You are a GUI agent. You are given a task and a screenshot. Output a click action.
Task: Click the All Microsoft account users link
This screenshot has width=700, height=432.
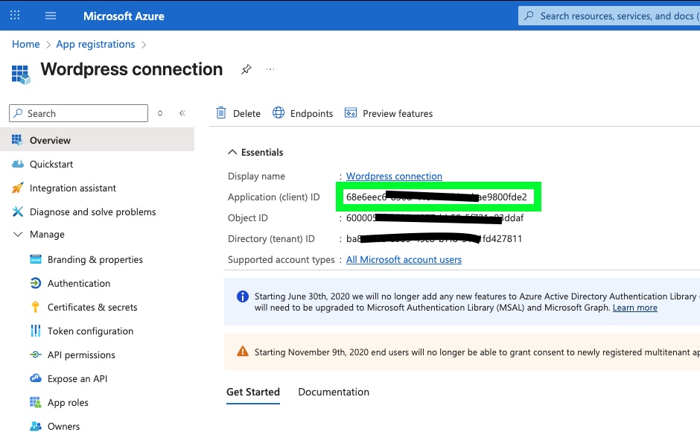tap(404, 260)
